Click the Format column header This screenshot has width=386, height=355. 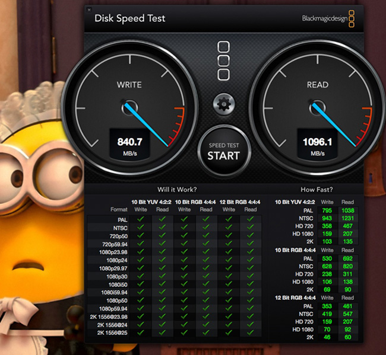[x=119, y=209]
